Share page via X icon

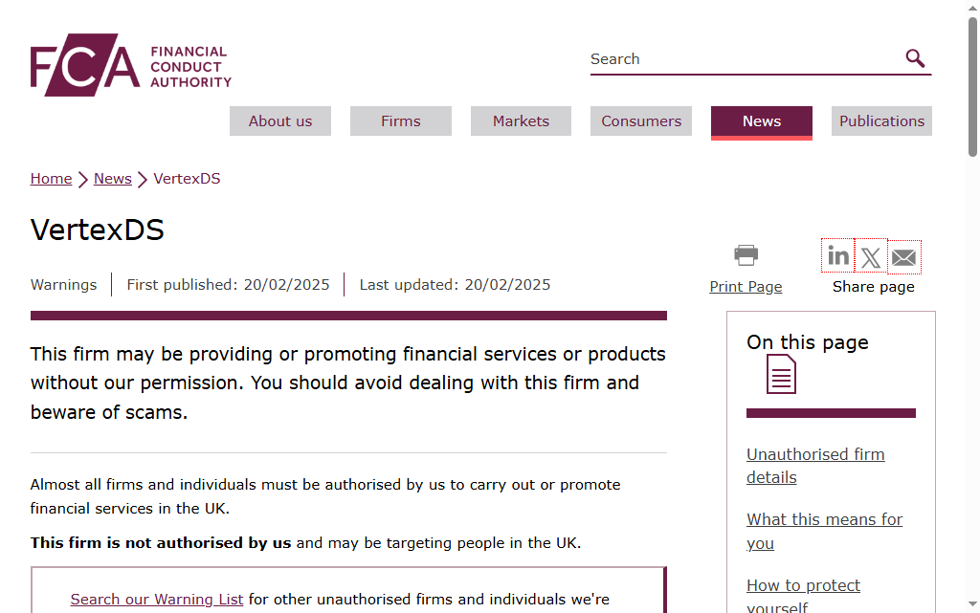[871, 256]
